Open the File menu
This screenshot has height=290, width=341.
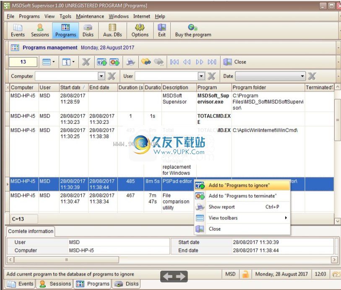tap(10, 16)
